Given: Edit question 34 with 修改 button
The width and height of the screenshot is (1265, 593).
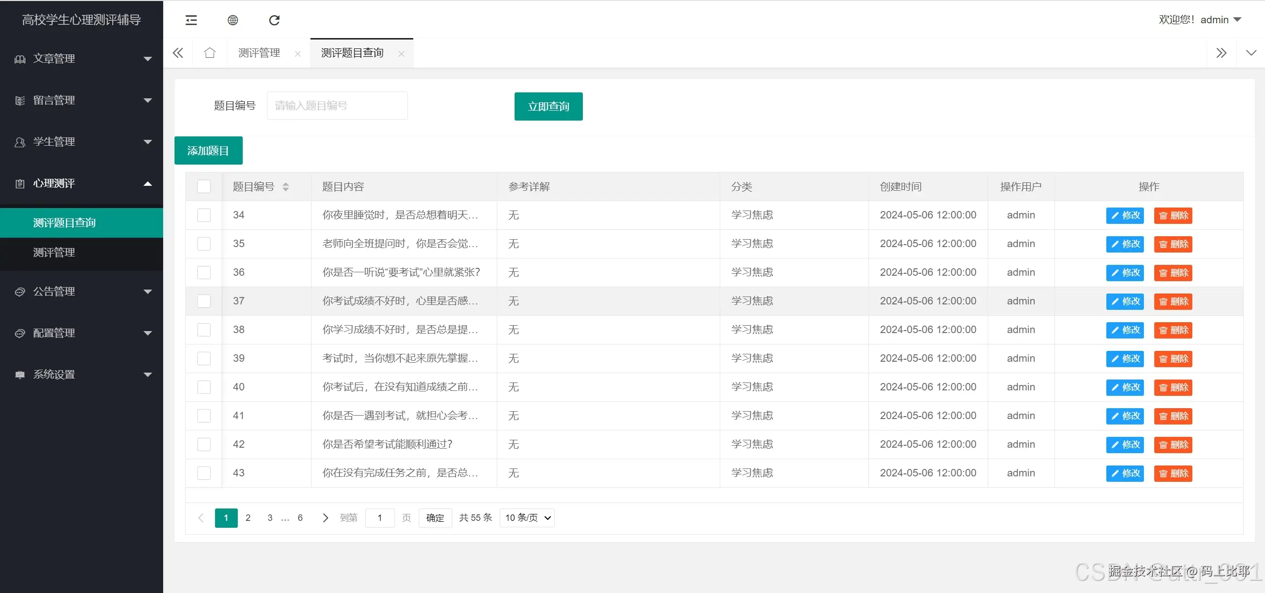Looking at the screenshot, I should pyautogui.click(x=1125, y=215).
